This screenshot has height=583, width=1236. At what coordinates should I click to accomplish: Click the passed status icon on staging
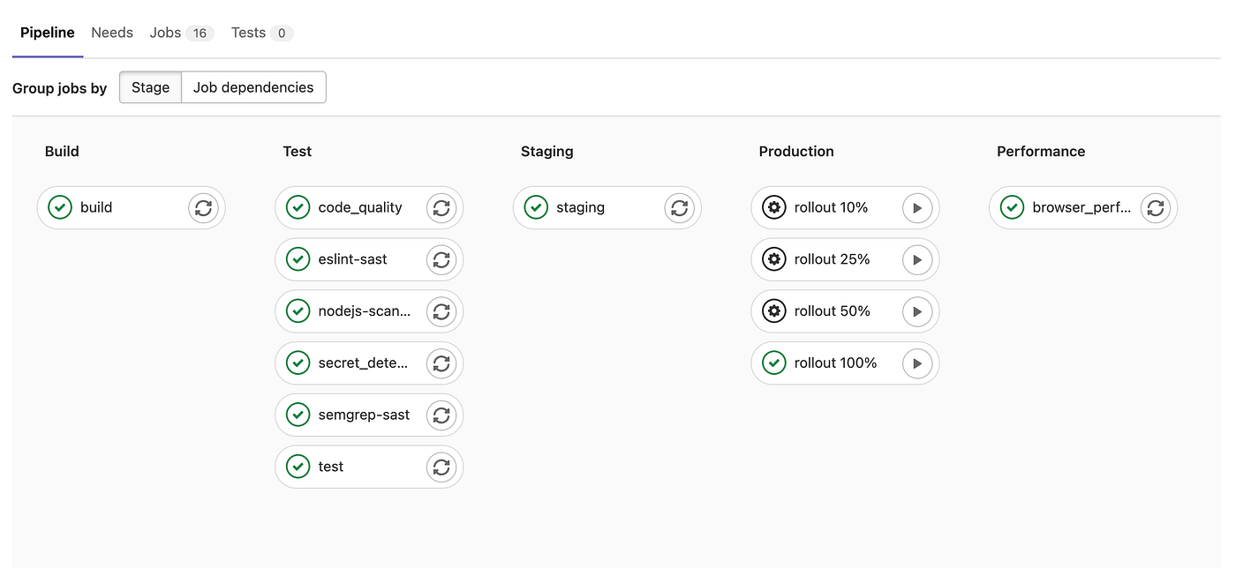point(536,207)
